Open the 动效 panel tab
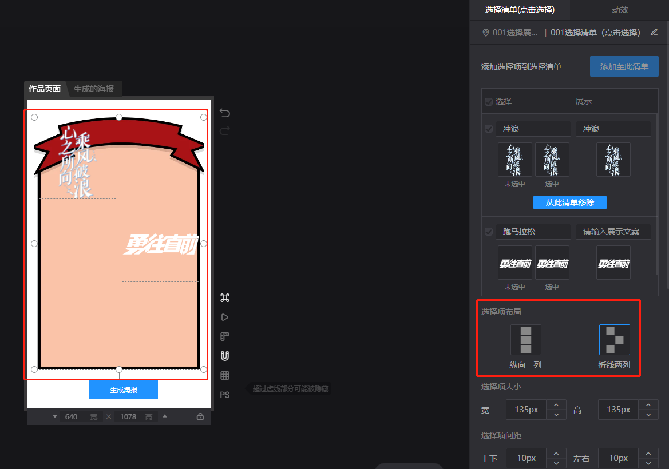 pyautogui.click(x=620, y=10)
